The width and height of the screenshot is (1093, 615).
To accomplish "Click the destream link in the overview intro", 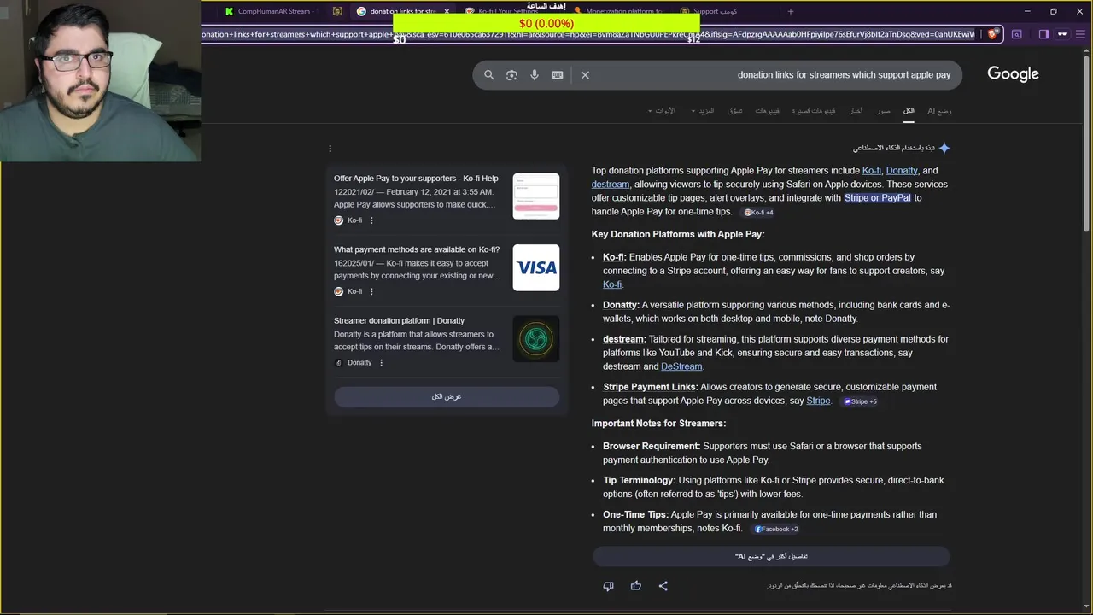I will [611, 184].
